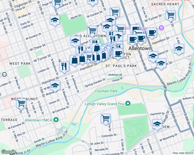Image resolution: width=194 pixels, height=155 pixels.
Task: Open graduation cap marker above Lehigh St junction
Action: tap(161, 64)
